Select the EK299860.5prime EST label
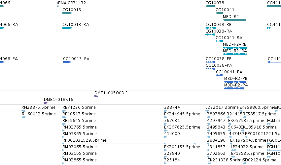Image resolution: width=281 pixels, height=165 pixels. click(257, 107)
